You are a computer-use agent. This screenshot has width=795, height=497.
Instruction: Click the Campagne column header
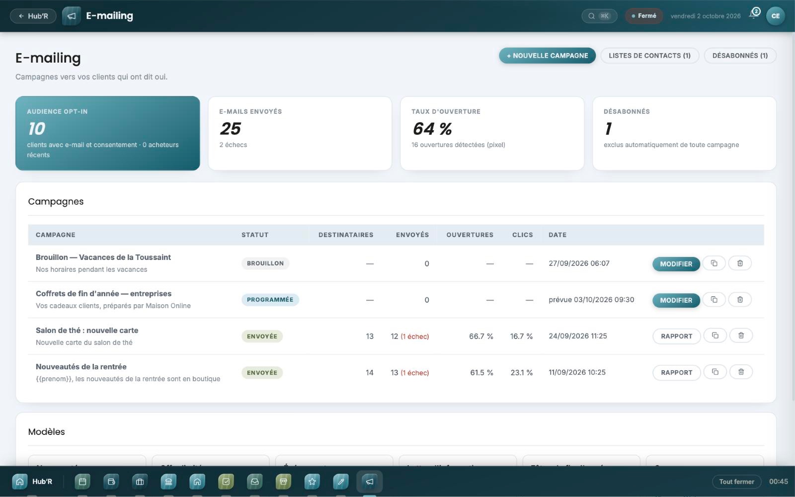(x=56, y=235)
